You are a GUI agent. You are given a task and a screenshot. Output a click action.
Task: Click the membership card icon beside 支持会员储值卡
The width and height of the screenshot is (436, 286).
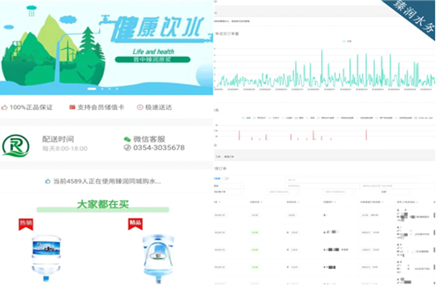[72, 107]
